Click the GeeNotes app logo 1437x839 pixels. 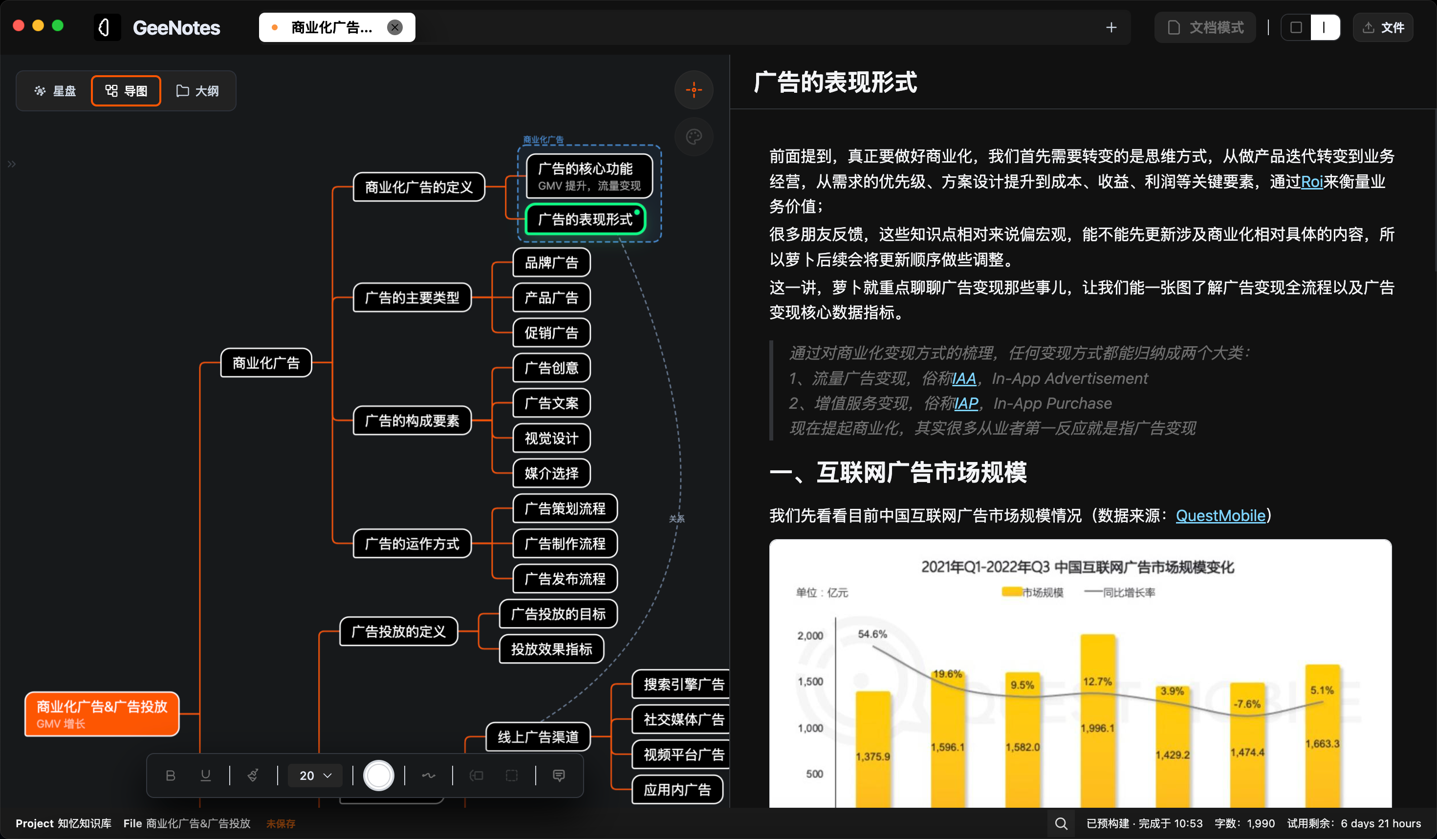107,27
